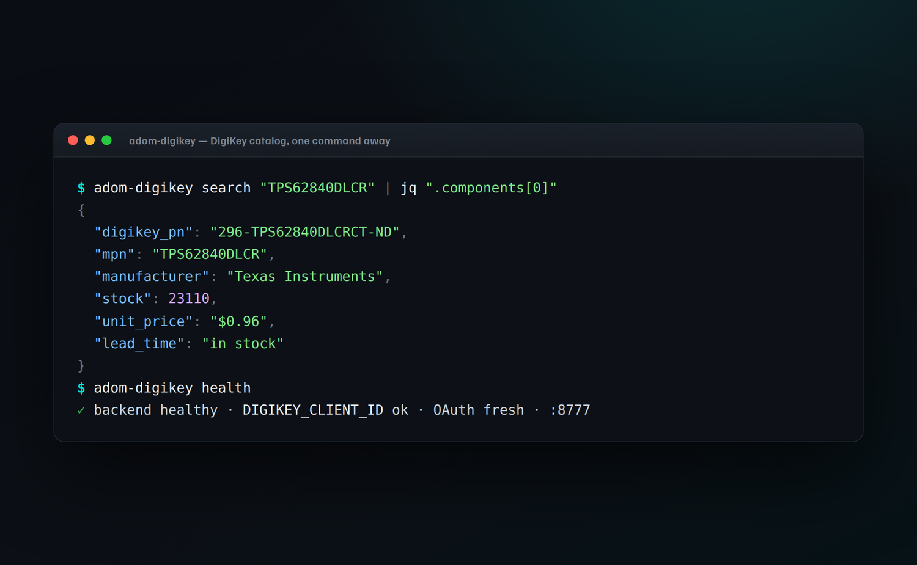917x565 pixels.
Task: Click the green checkmark in health output
Action: (x=81, y=410)
